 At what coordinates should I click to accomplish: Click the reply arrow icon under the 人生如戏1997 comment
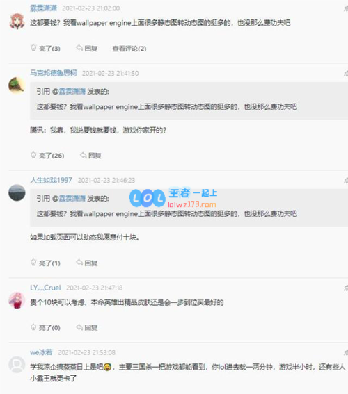(79, 263)
